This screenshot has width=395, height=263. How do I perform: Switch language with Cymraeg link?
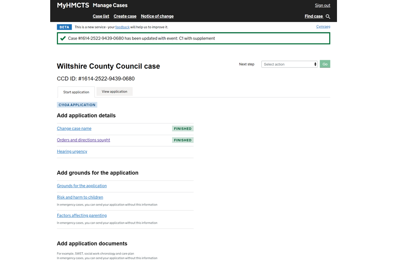click(x=323, y=27)
